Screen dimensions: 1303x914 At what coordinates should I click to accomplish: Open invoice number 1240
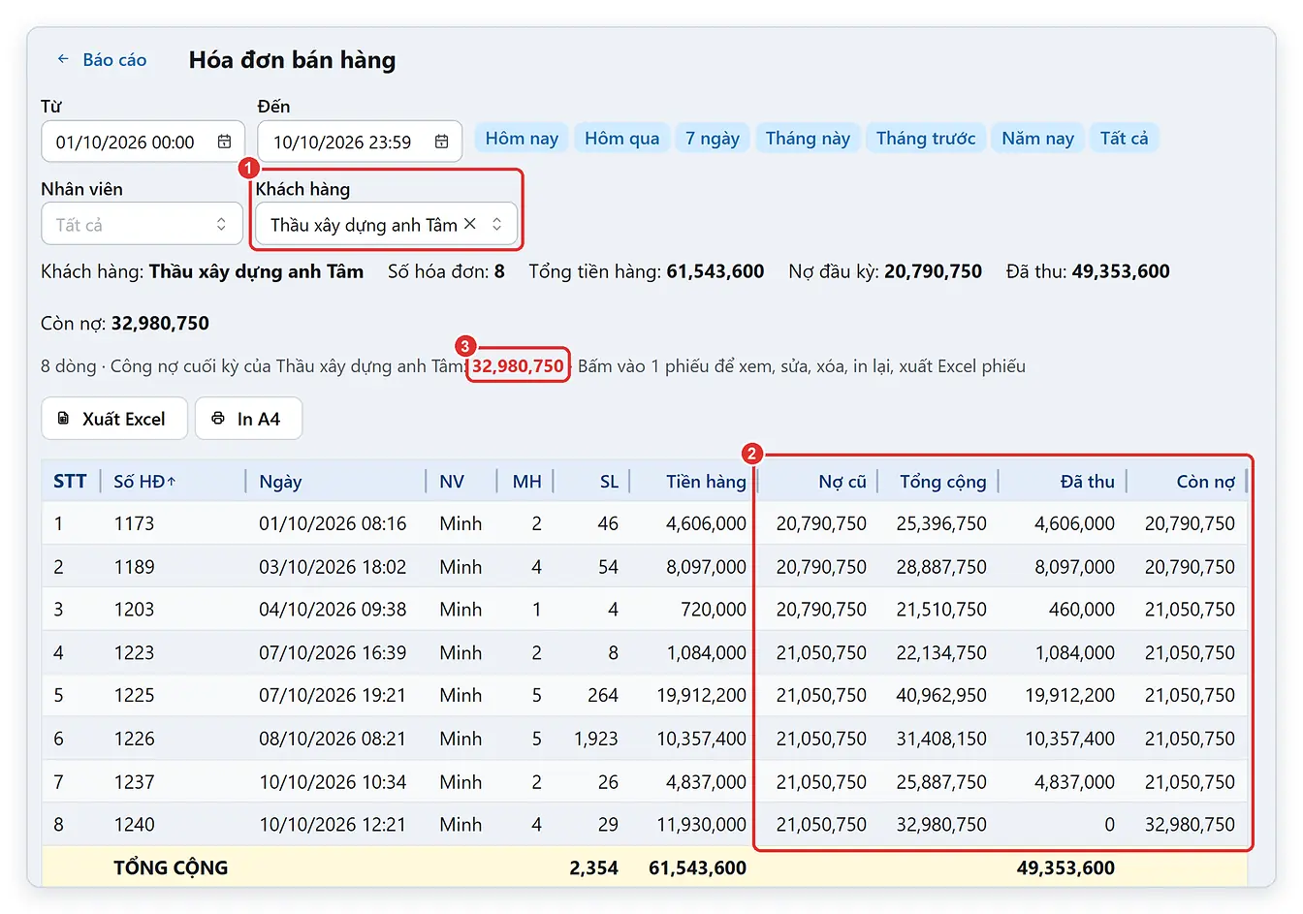click(x=134, y=824)
